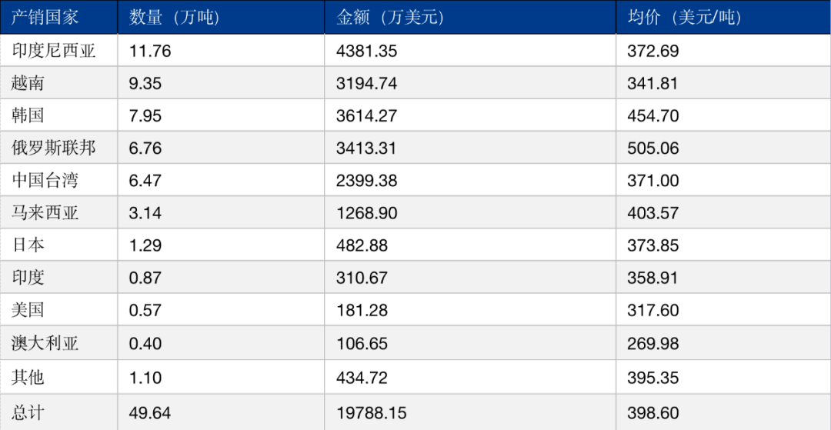Select the 俄罗斯联邦 country cell
This screenshot has width=831, height=430.
coord(54,148)
